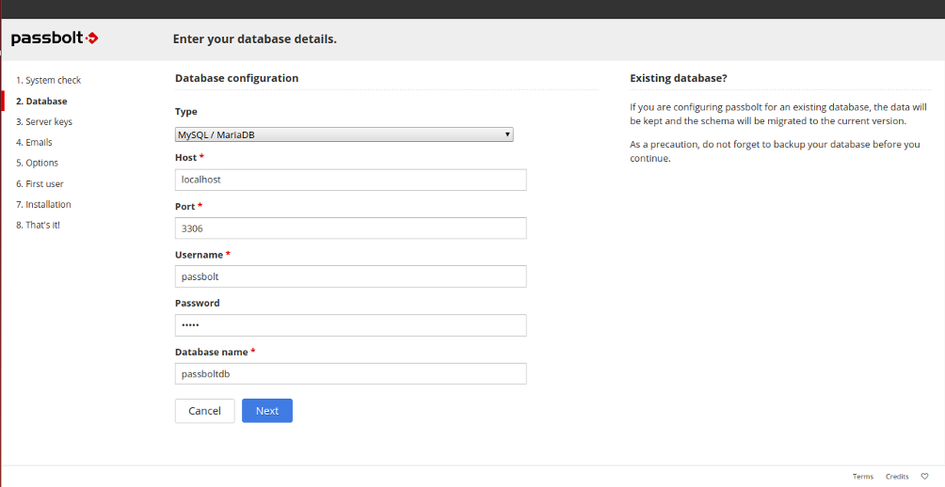Open the Server keys step
Image resolution: width=945 pixels, height=487 pixels.
[x=44, y=121]
